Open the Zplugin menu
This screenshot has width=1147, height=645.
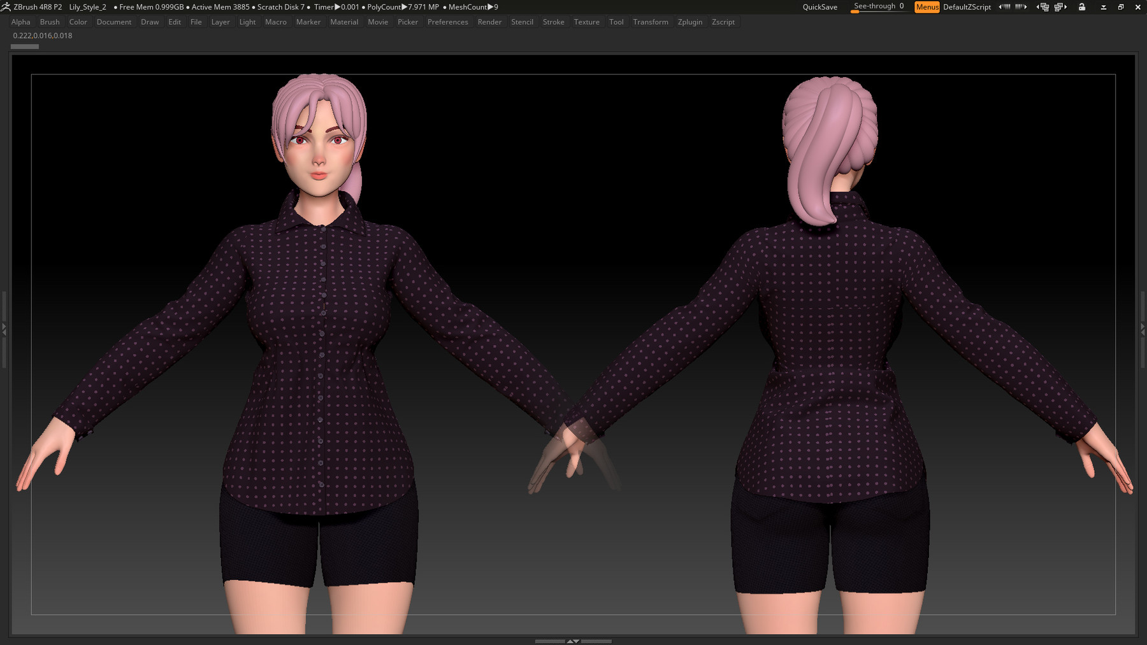click(690, 22)
